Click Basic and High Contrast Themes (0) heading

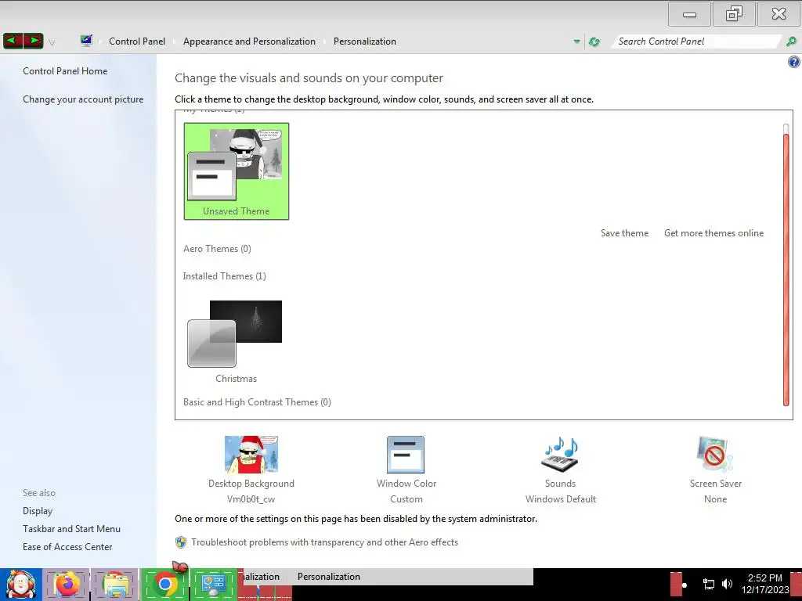click(257, 402)
